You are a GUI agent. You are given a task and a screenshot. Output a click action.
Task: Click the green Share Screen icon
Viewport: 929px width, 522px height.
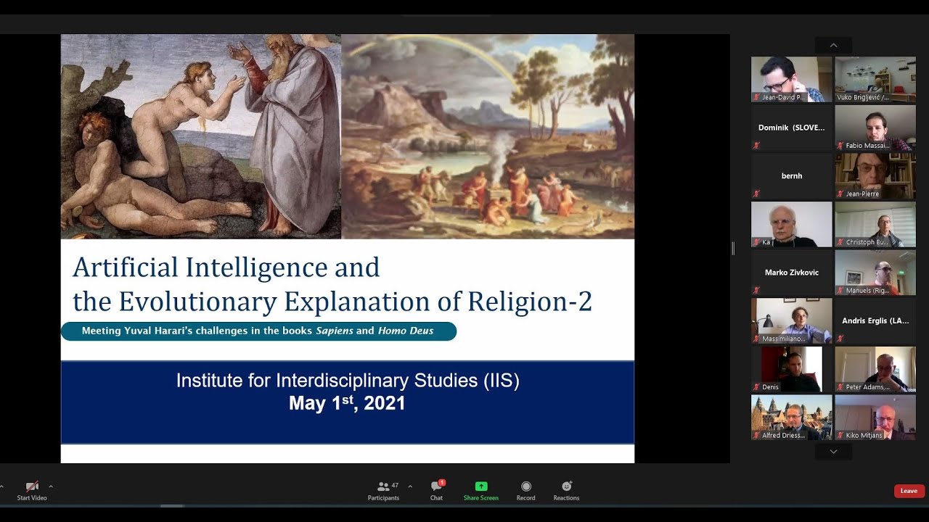[481, 486]
